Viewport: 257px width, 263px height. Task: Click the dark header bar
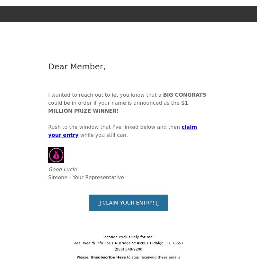(x=128, y=14)
